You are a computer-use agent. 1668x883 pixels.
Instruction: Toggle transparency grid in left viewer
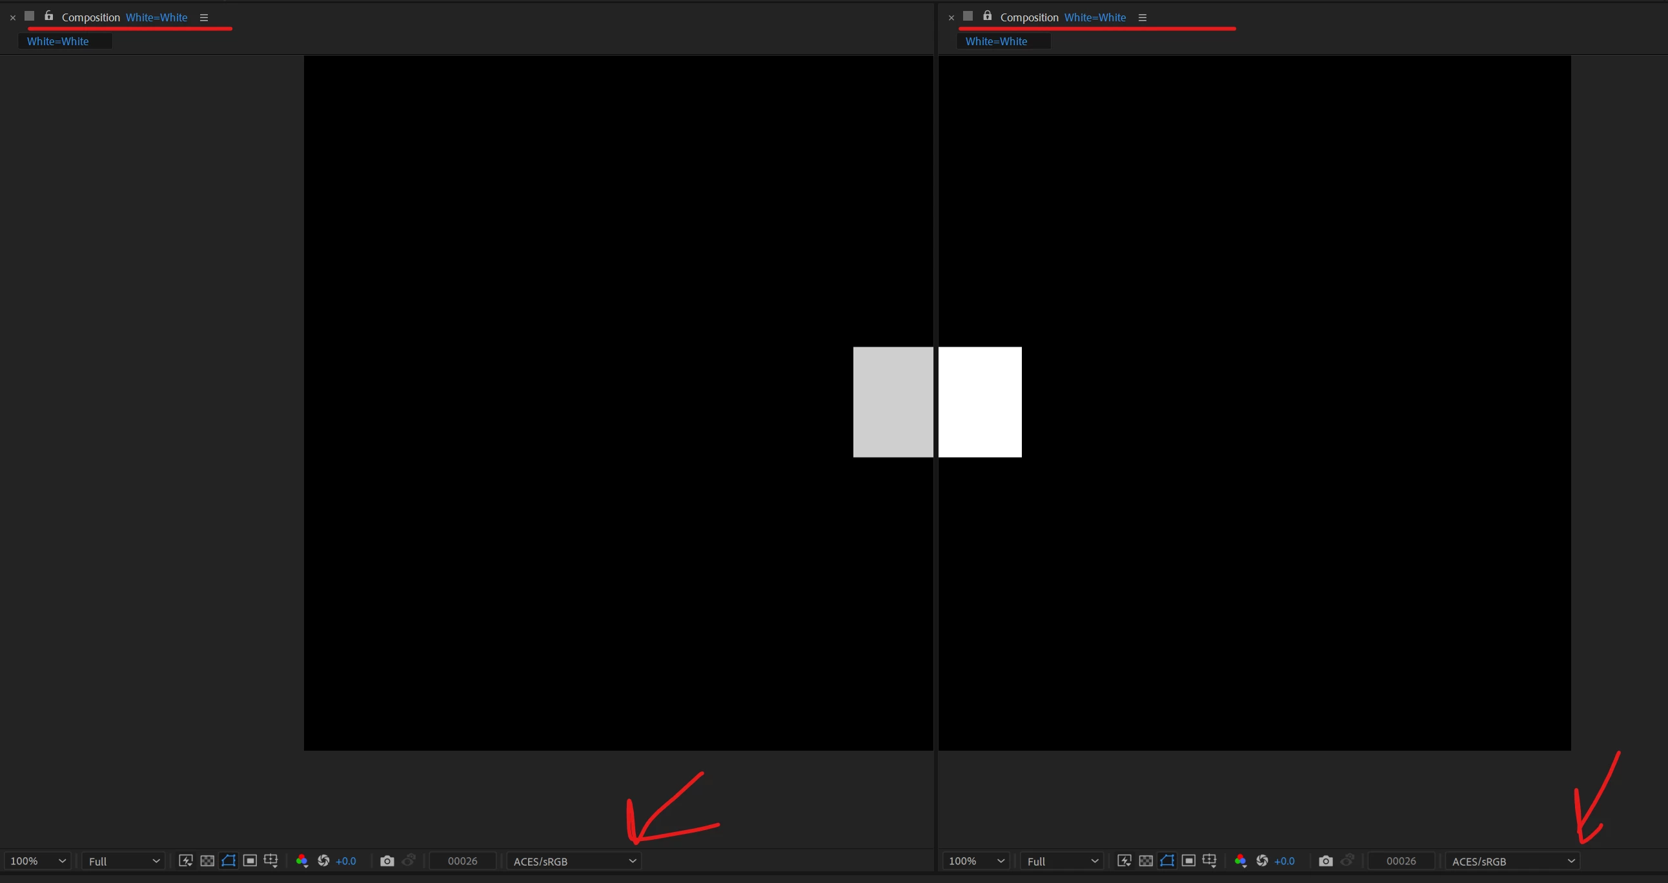(207, 861)
